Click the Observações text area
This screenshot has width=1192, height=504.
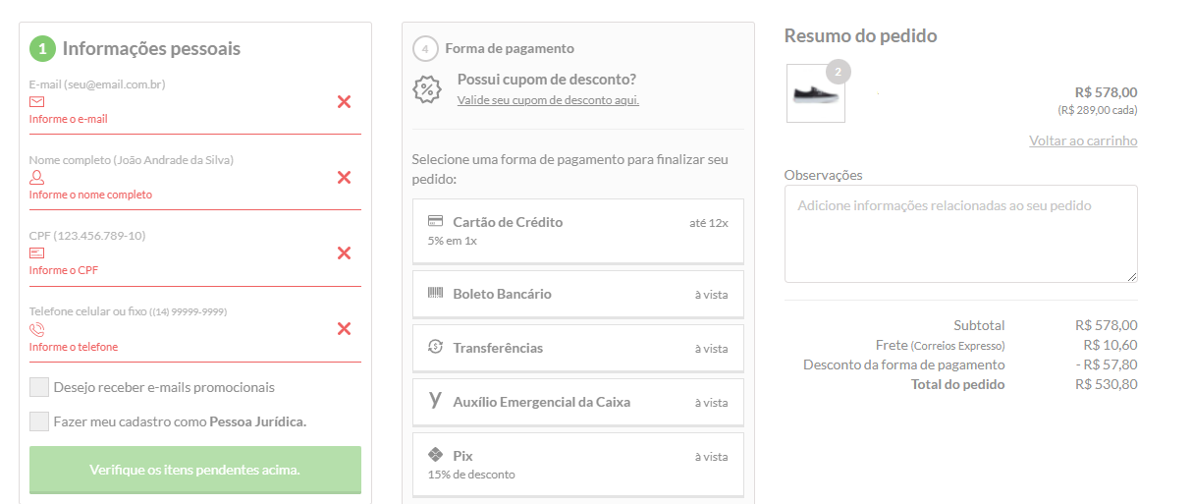(x=960, y=234)
